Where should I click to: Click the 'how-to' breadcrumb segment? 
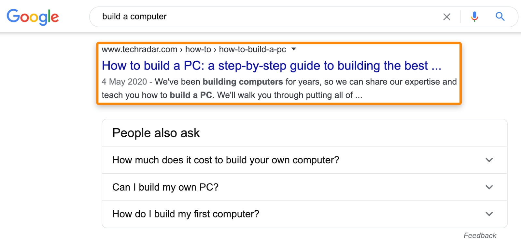[198, 49]
